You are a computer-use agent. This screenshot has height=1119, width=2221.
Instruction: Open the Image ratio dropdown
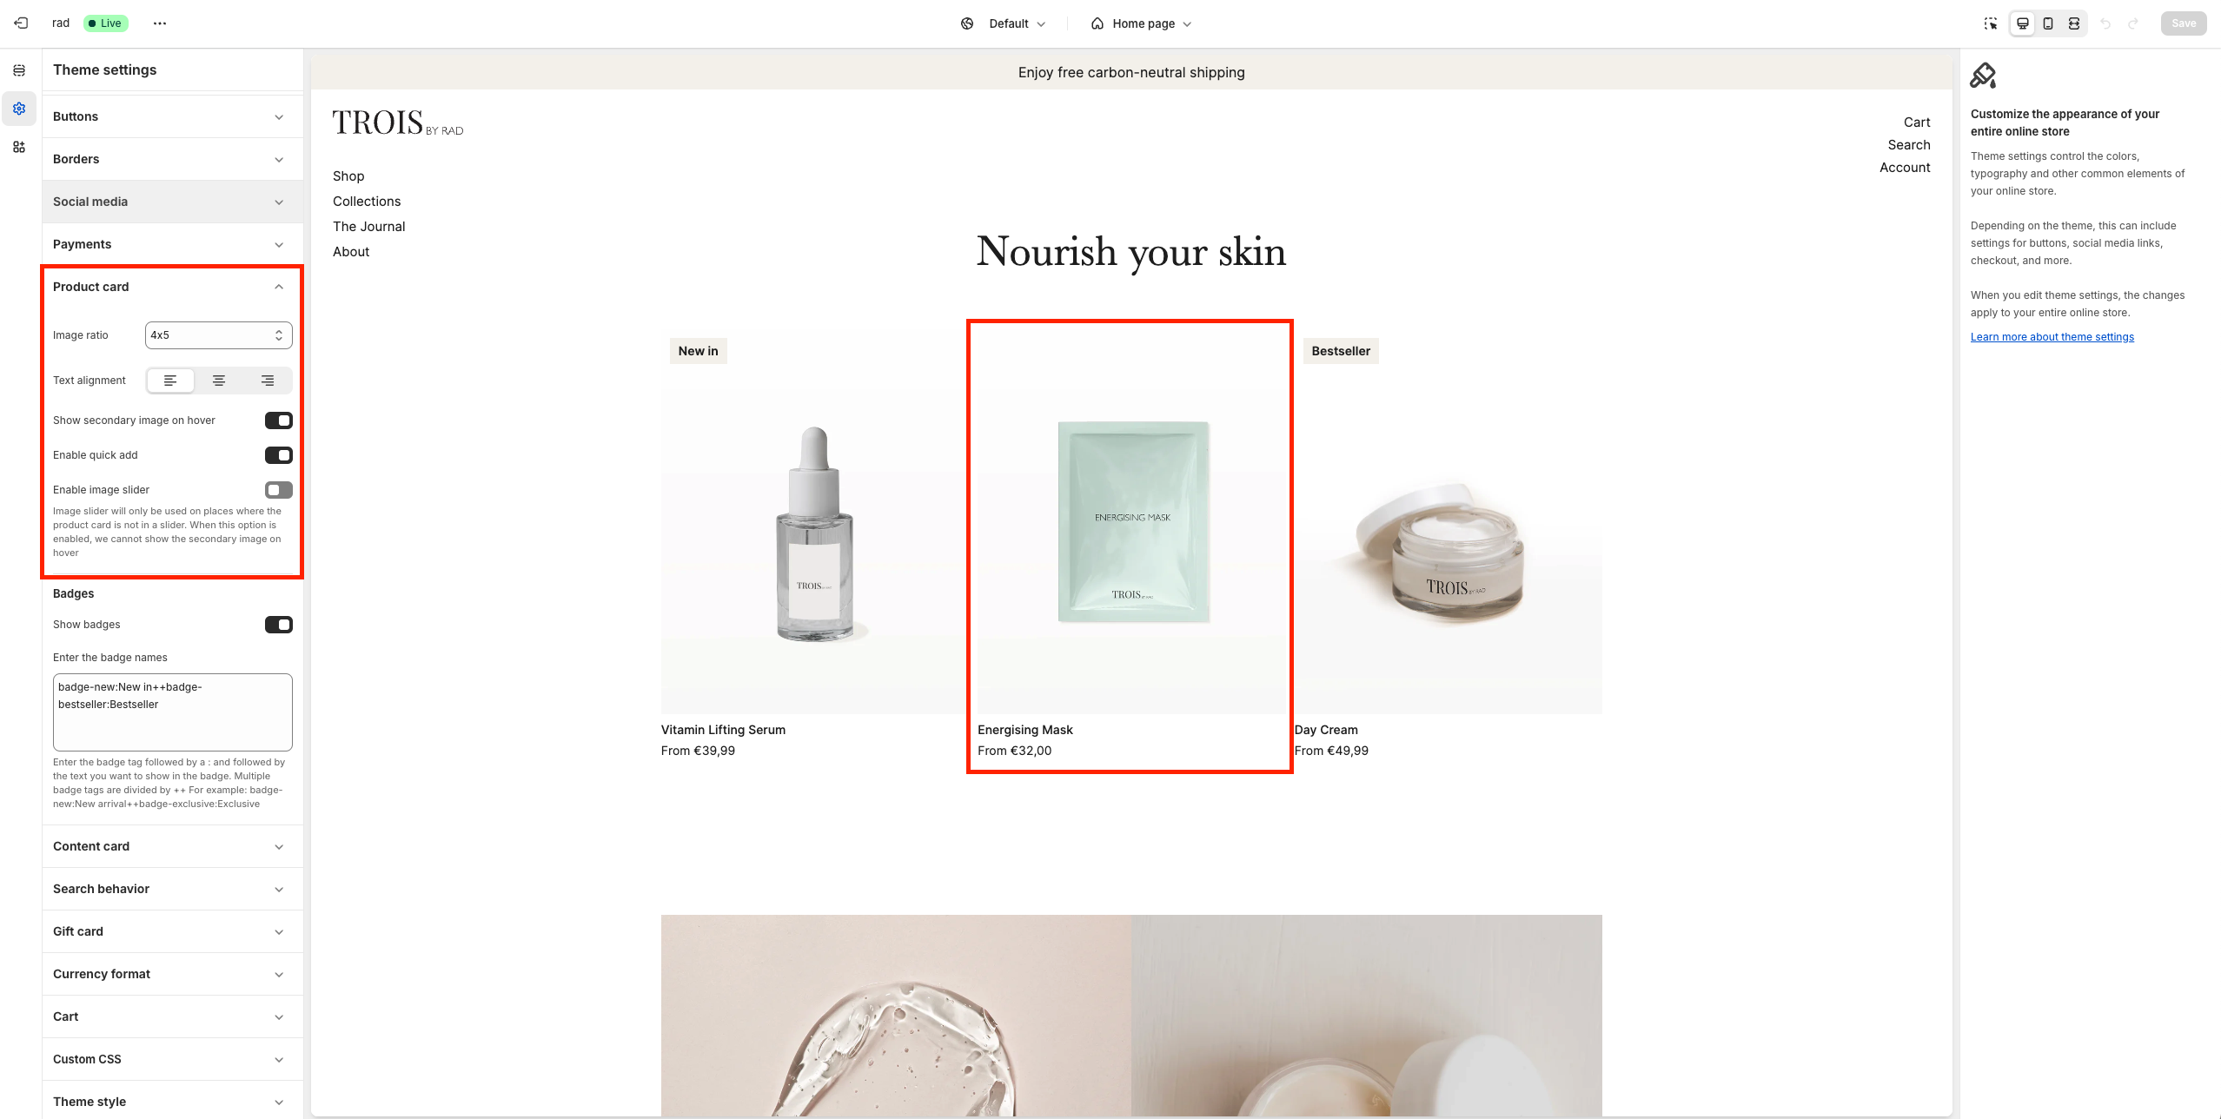point(219,335)
